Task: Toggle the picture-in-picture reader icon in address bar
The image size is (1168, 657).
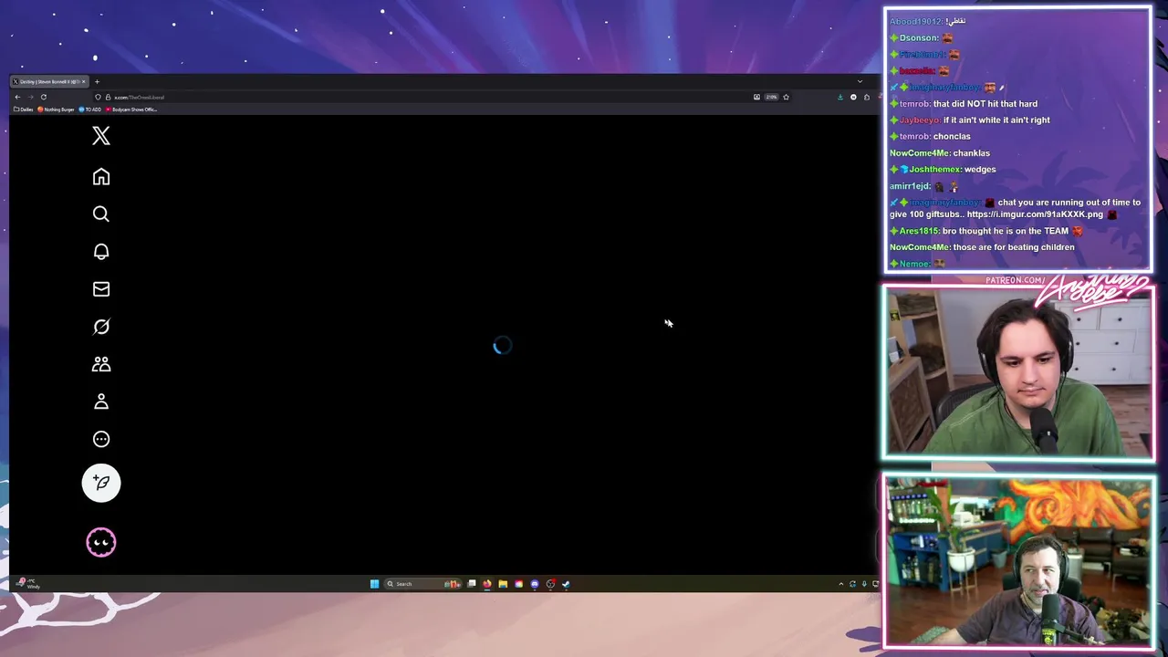Action: pos(756,97)
